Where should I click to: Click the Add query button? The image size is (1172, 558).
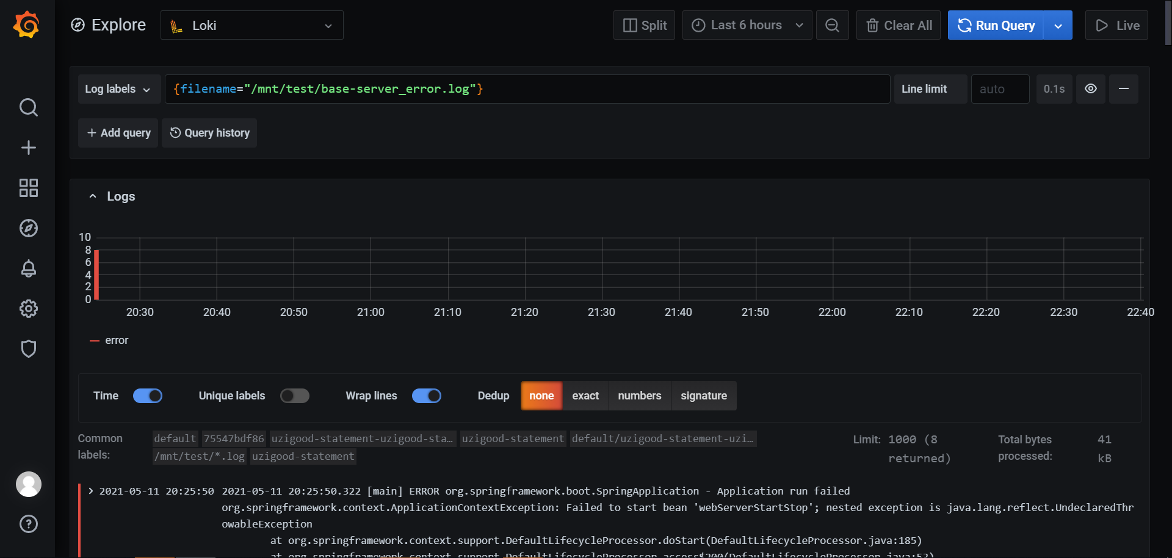pyautogui.click(x=118, y=133)
